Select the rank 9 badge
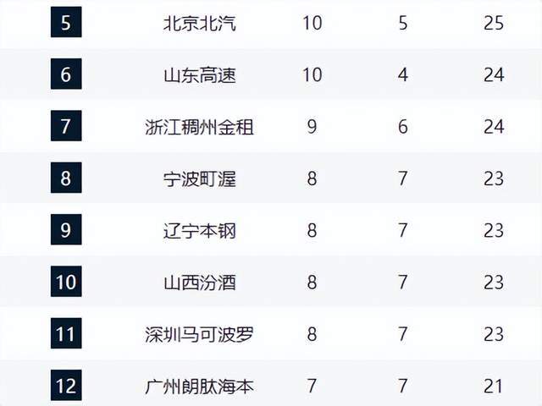 (x=66, y=230)
